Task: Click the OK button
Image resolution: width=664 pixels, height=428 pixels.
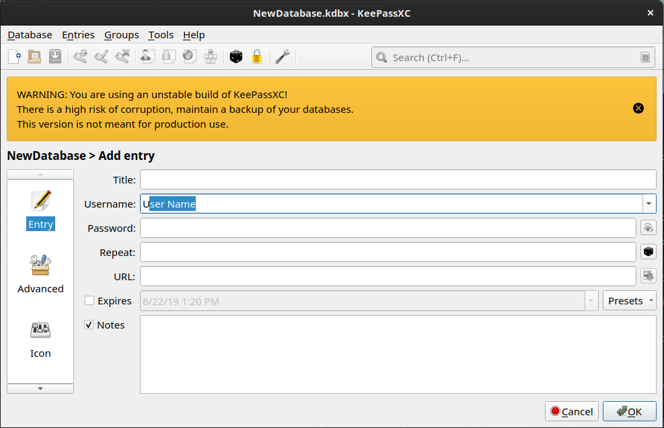Action: click(629, 411)
